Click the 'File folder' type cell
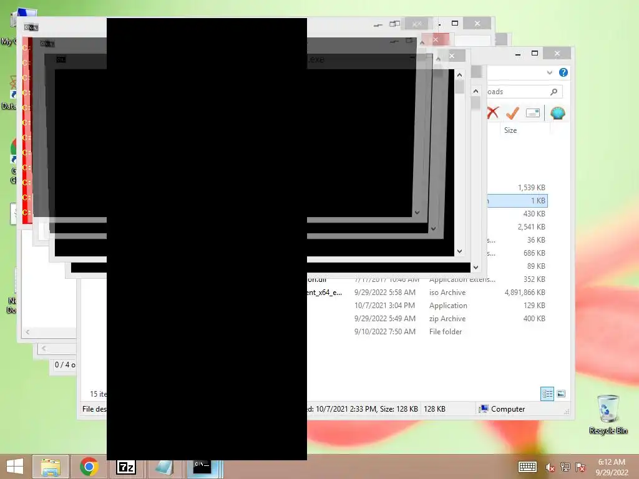Image resolution: width=639 pixels, height=479 pixels. pyautogui.click(x=446, y=332)
